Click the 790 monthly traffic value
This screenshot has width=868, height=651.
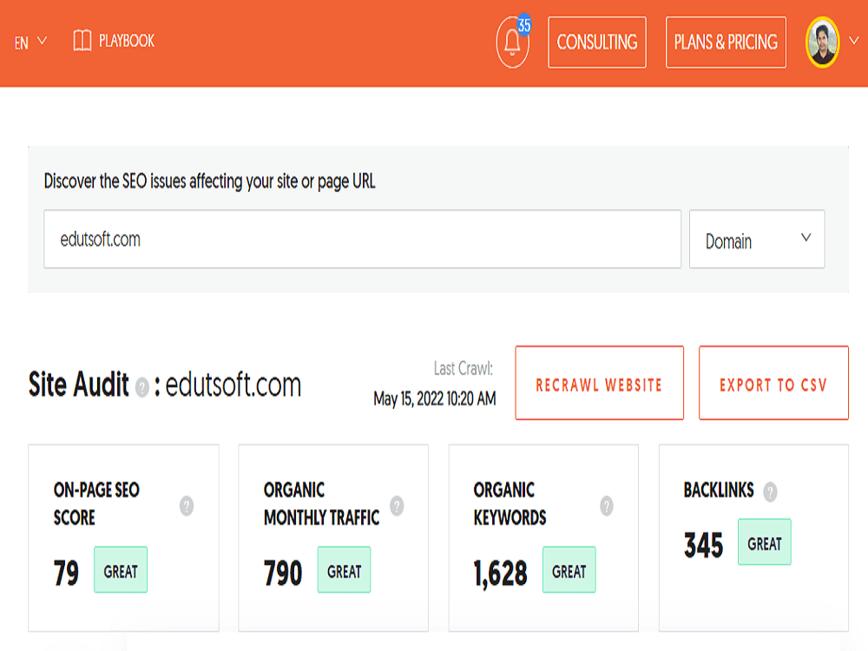pyautogui.click(x=283, y=573)
